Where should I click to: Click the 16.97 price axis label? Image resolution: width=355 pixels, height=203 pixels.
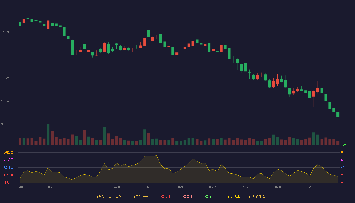pos(5,9)
